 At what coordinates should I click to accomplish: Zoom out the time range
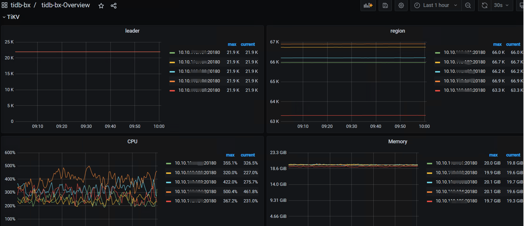pyautogui.click(x=468, y=5)
